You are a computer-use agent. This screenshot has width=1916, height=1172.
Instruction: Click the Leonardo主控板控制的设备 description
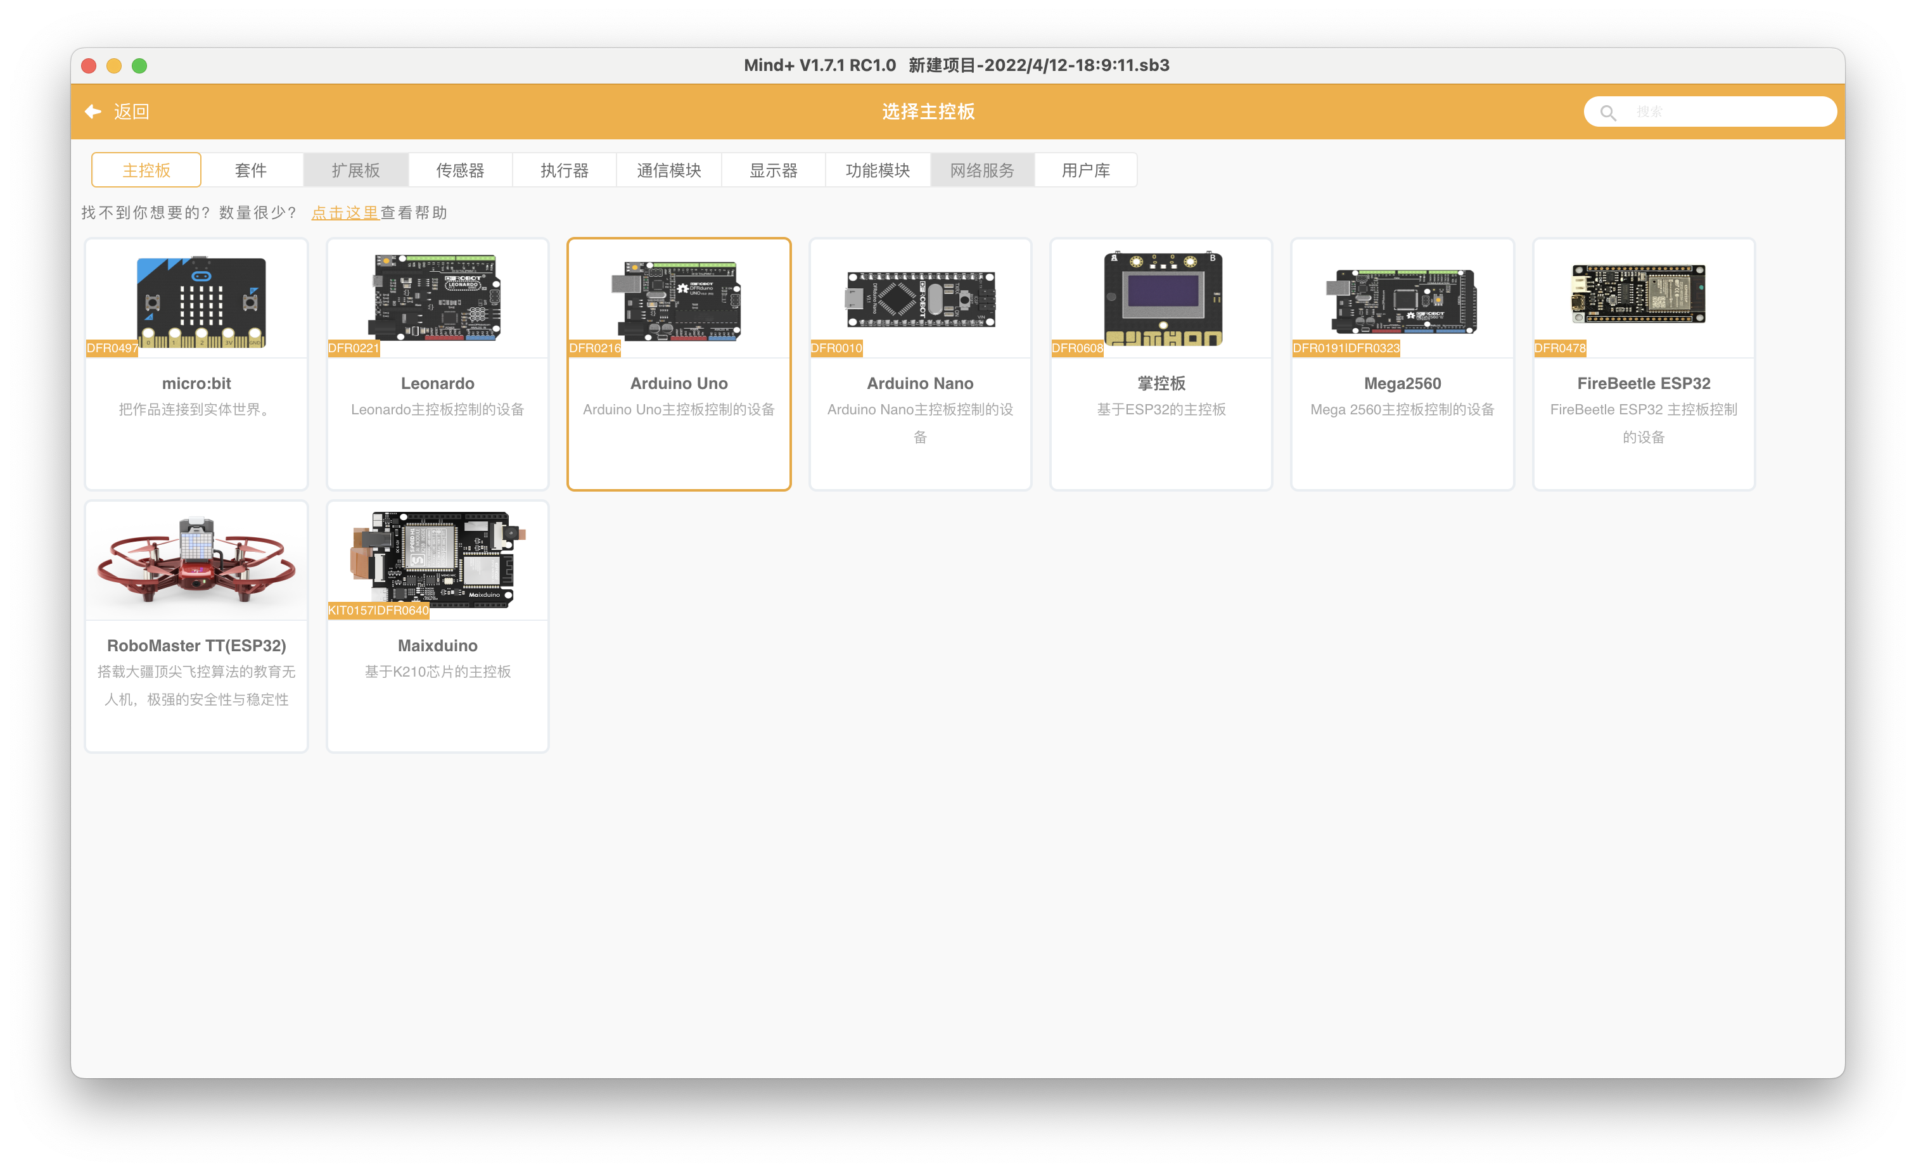[438, 409]
